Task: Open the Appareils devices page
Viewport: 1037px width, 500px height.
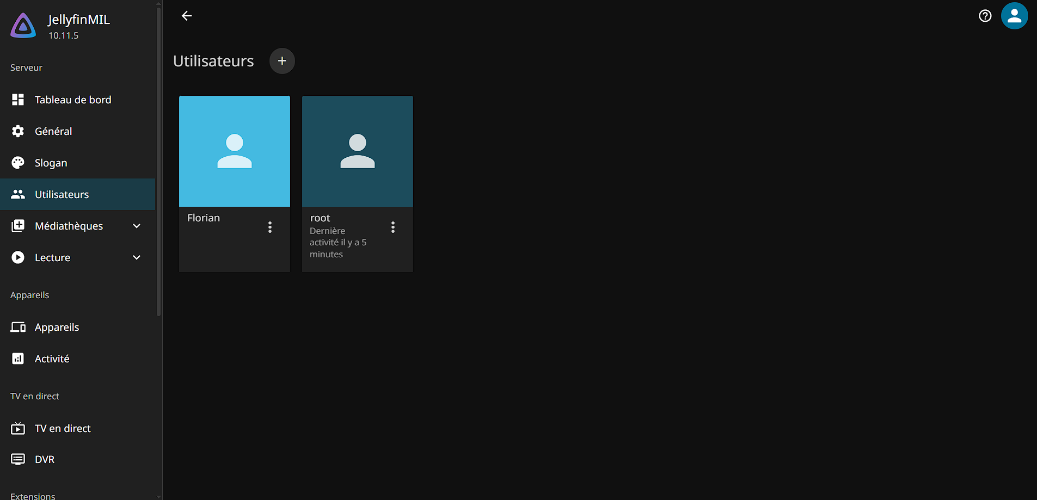Action: [x=57, y=327]
